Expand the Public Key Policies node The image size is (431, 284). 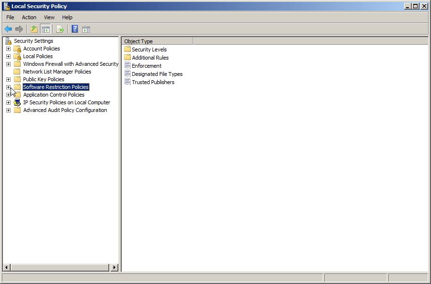click(9, 79)
